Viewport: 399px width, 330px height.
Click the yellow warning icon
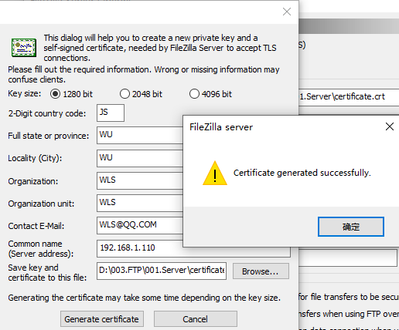pyautogui.click(x=215, y=173)
